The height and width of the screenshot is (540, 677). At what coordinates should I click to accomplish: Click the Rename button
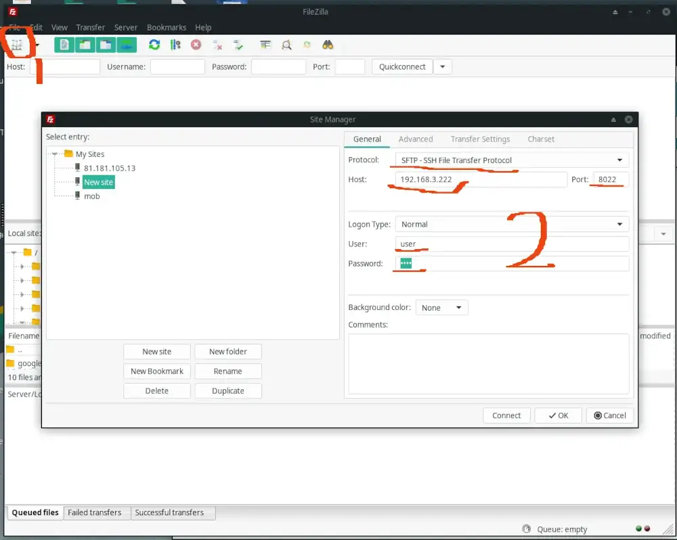pos(228,372)
